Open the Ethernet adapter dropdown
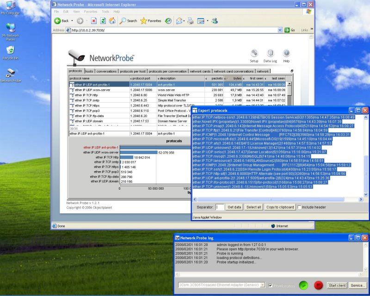The height and width of the screenshot is (296, 370). coord(262,285)
